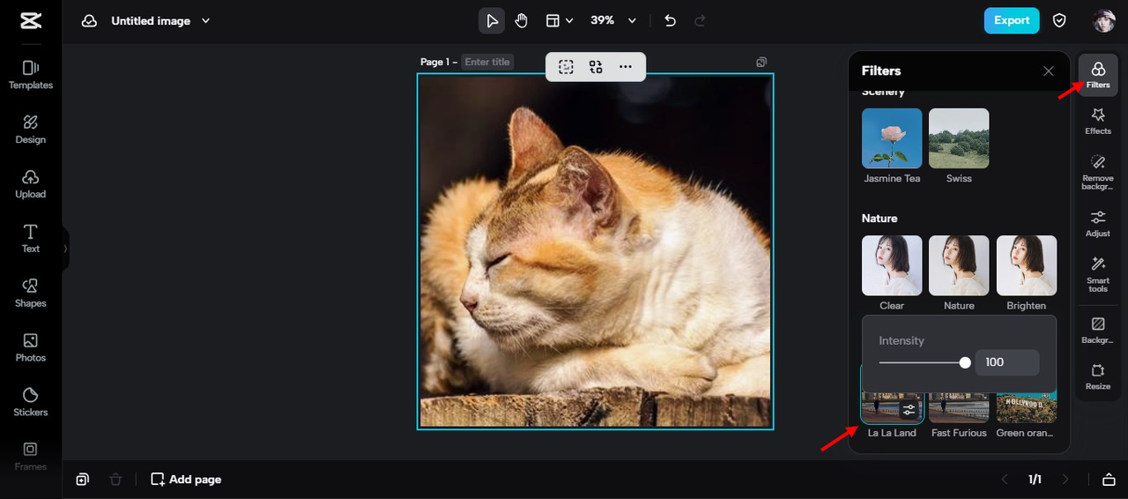Click the Intensity slider handle

pos(965,362)
